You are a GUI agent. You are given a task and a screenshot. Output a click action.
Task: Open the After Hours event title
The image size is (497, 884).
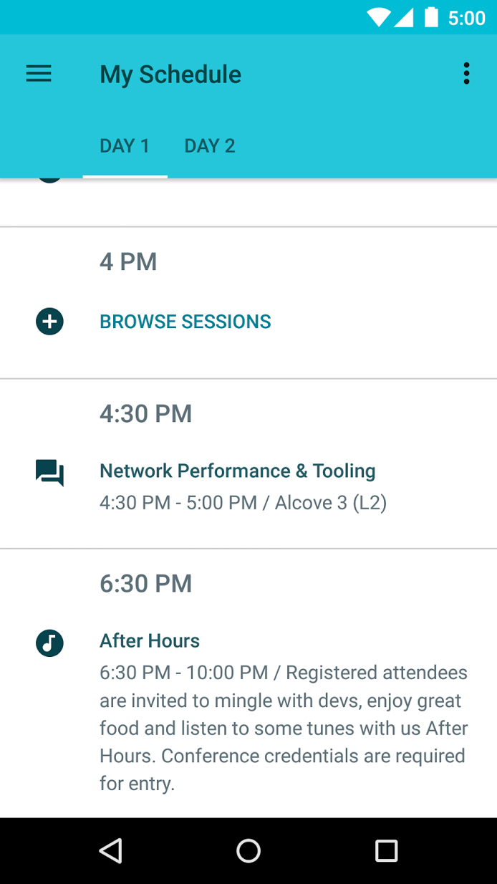click(150, 640)
